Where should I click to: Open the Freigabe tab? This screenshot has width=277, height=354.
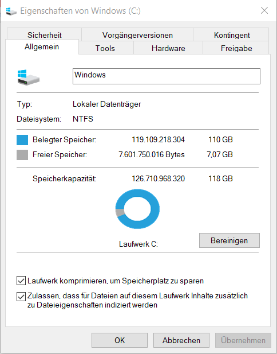236,48
